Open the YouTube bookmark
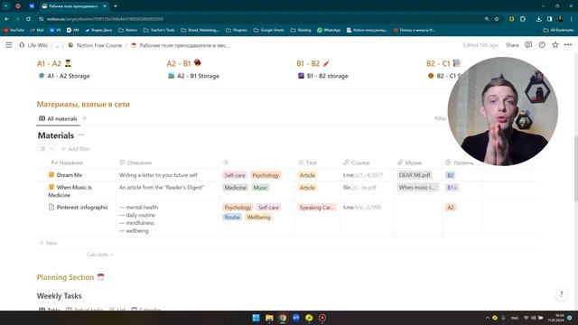The width and height of the screenshot is (578, 325). tap(14, 30)
